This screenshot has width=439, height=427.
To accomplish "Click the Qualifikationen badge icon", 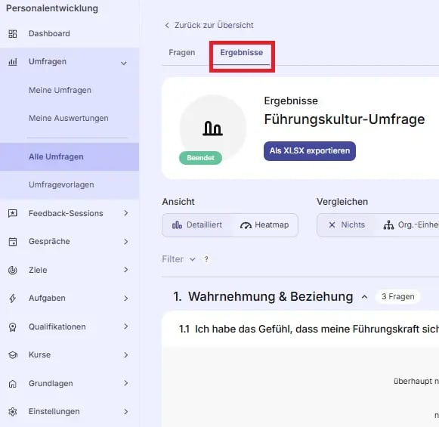I will pyautogui.click(x=13, y=327).
